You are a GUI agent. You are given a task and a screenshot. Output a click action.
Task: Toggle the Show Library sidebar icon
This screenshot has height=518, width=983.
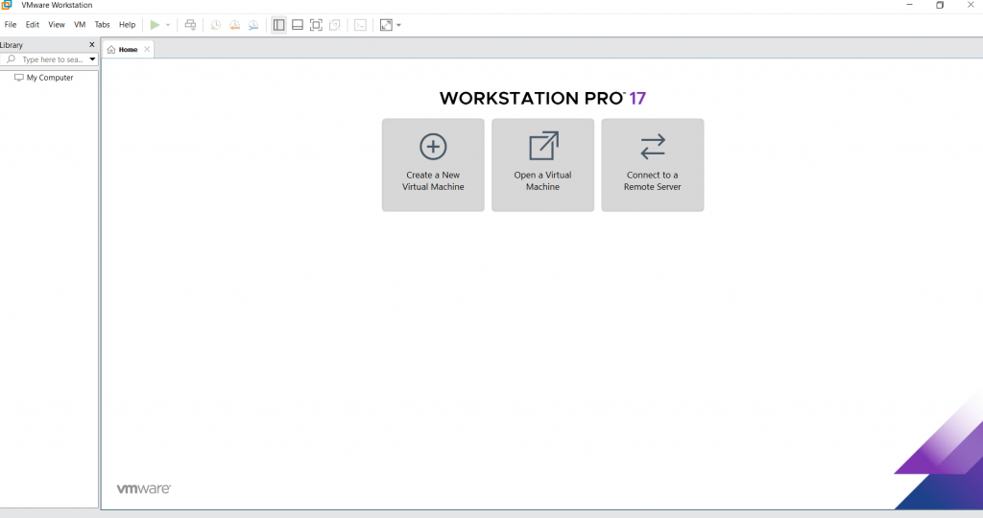point(279,25)
